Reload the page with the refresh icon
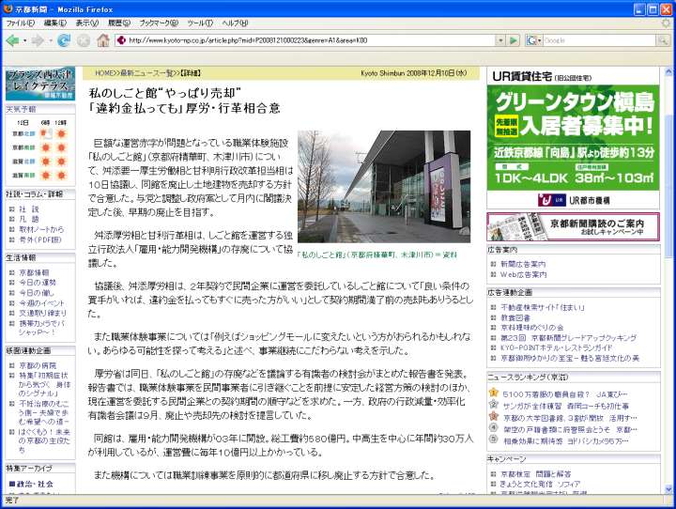 point(64,40)
